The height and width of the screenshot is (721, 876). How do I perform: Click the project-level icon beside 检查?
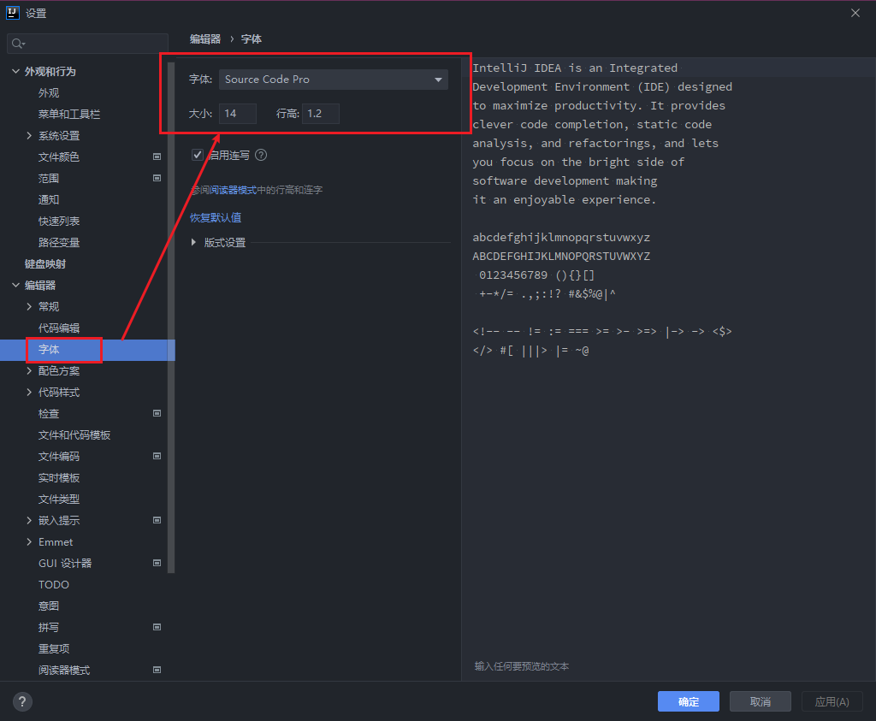click(157, 413)
